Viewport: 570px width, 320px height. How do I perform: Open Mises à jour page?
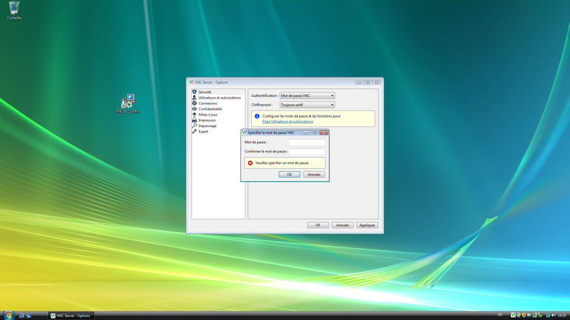(207, 114)
